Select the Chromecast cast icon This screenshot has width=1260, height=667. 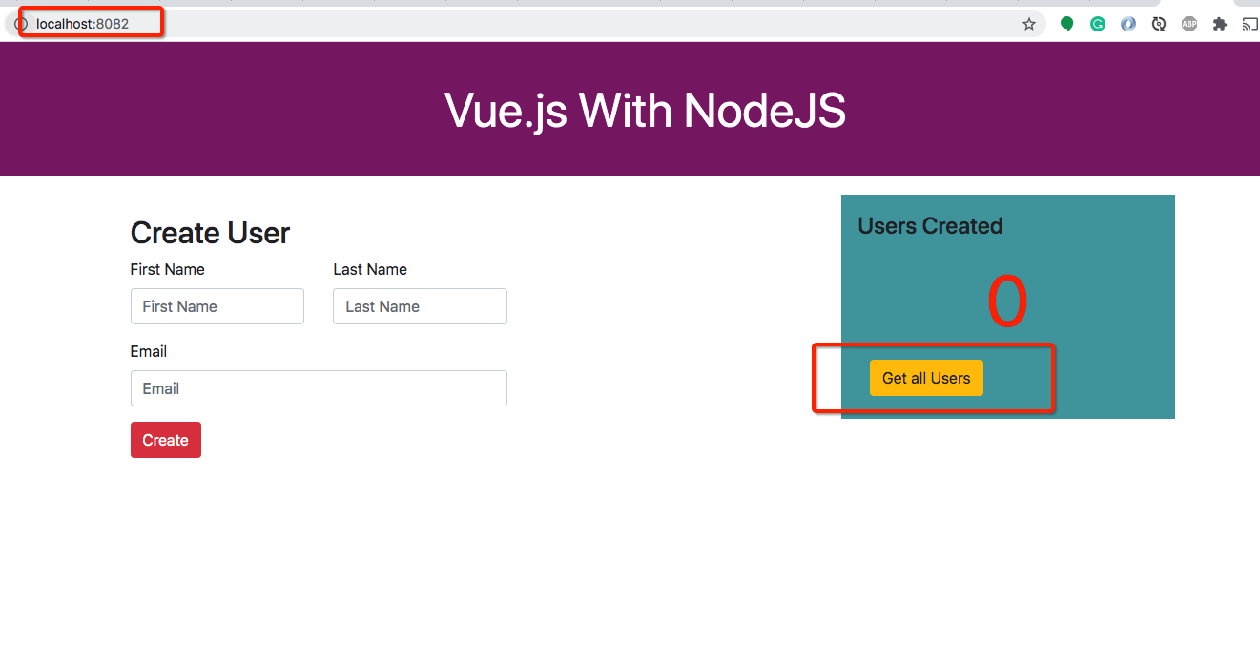click(x=1250, y=23)
